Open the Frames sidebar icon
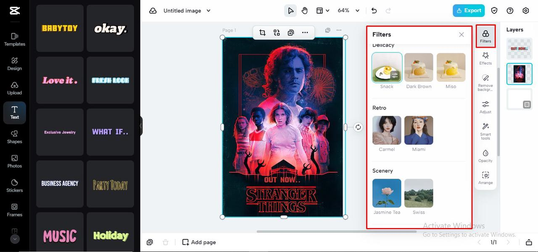538x252 pixels. click(x=15, y=210)
